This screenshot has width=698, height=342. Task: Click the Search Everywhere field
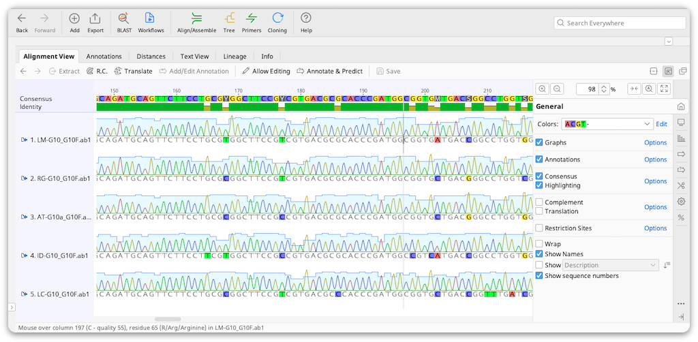[620, 23]
